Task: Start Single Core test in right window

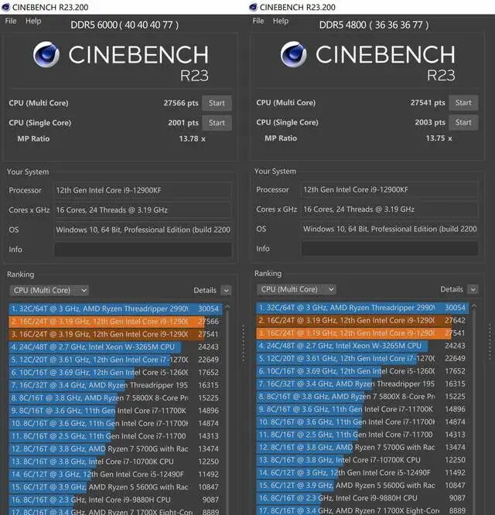Action: click(463, 122)
